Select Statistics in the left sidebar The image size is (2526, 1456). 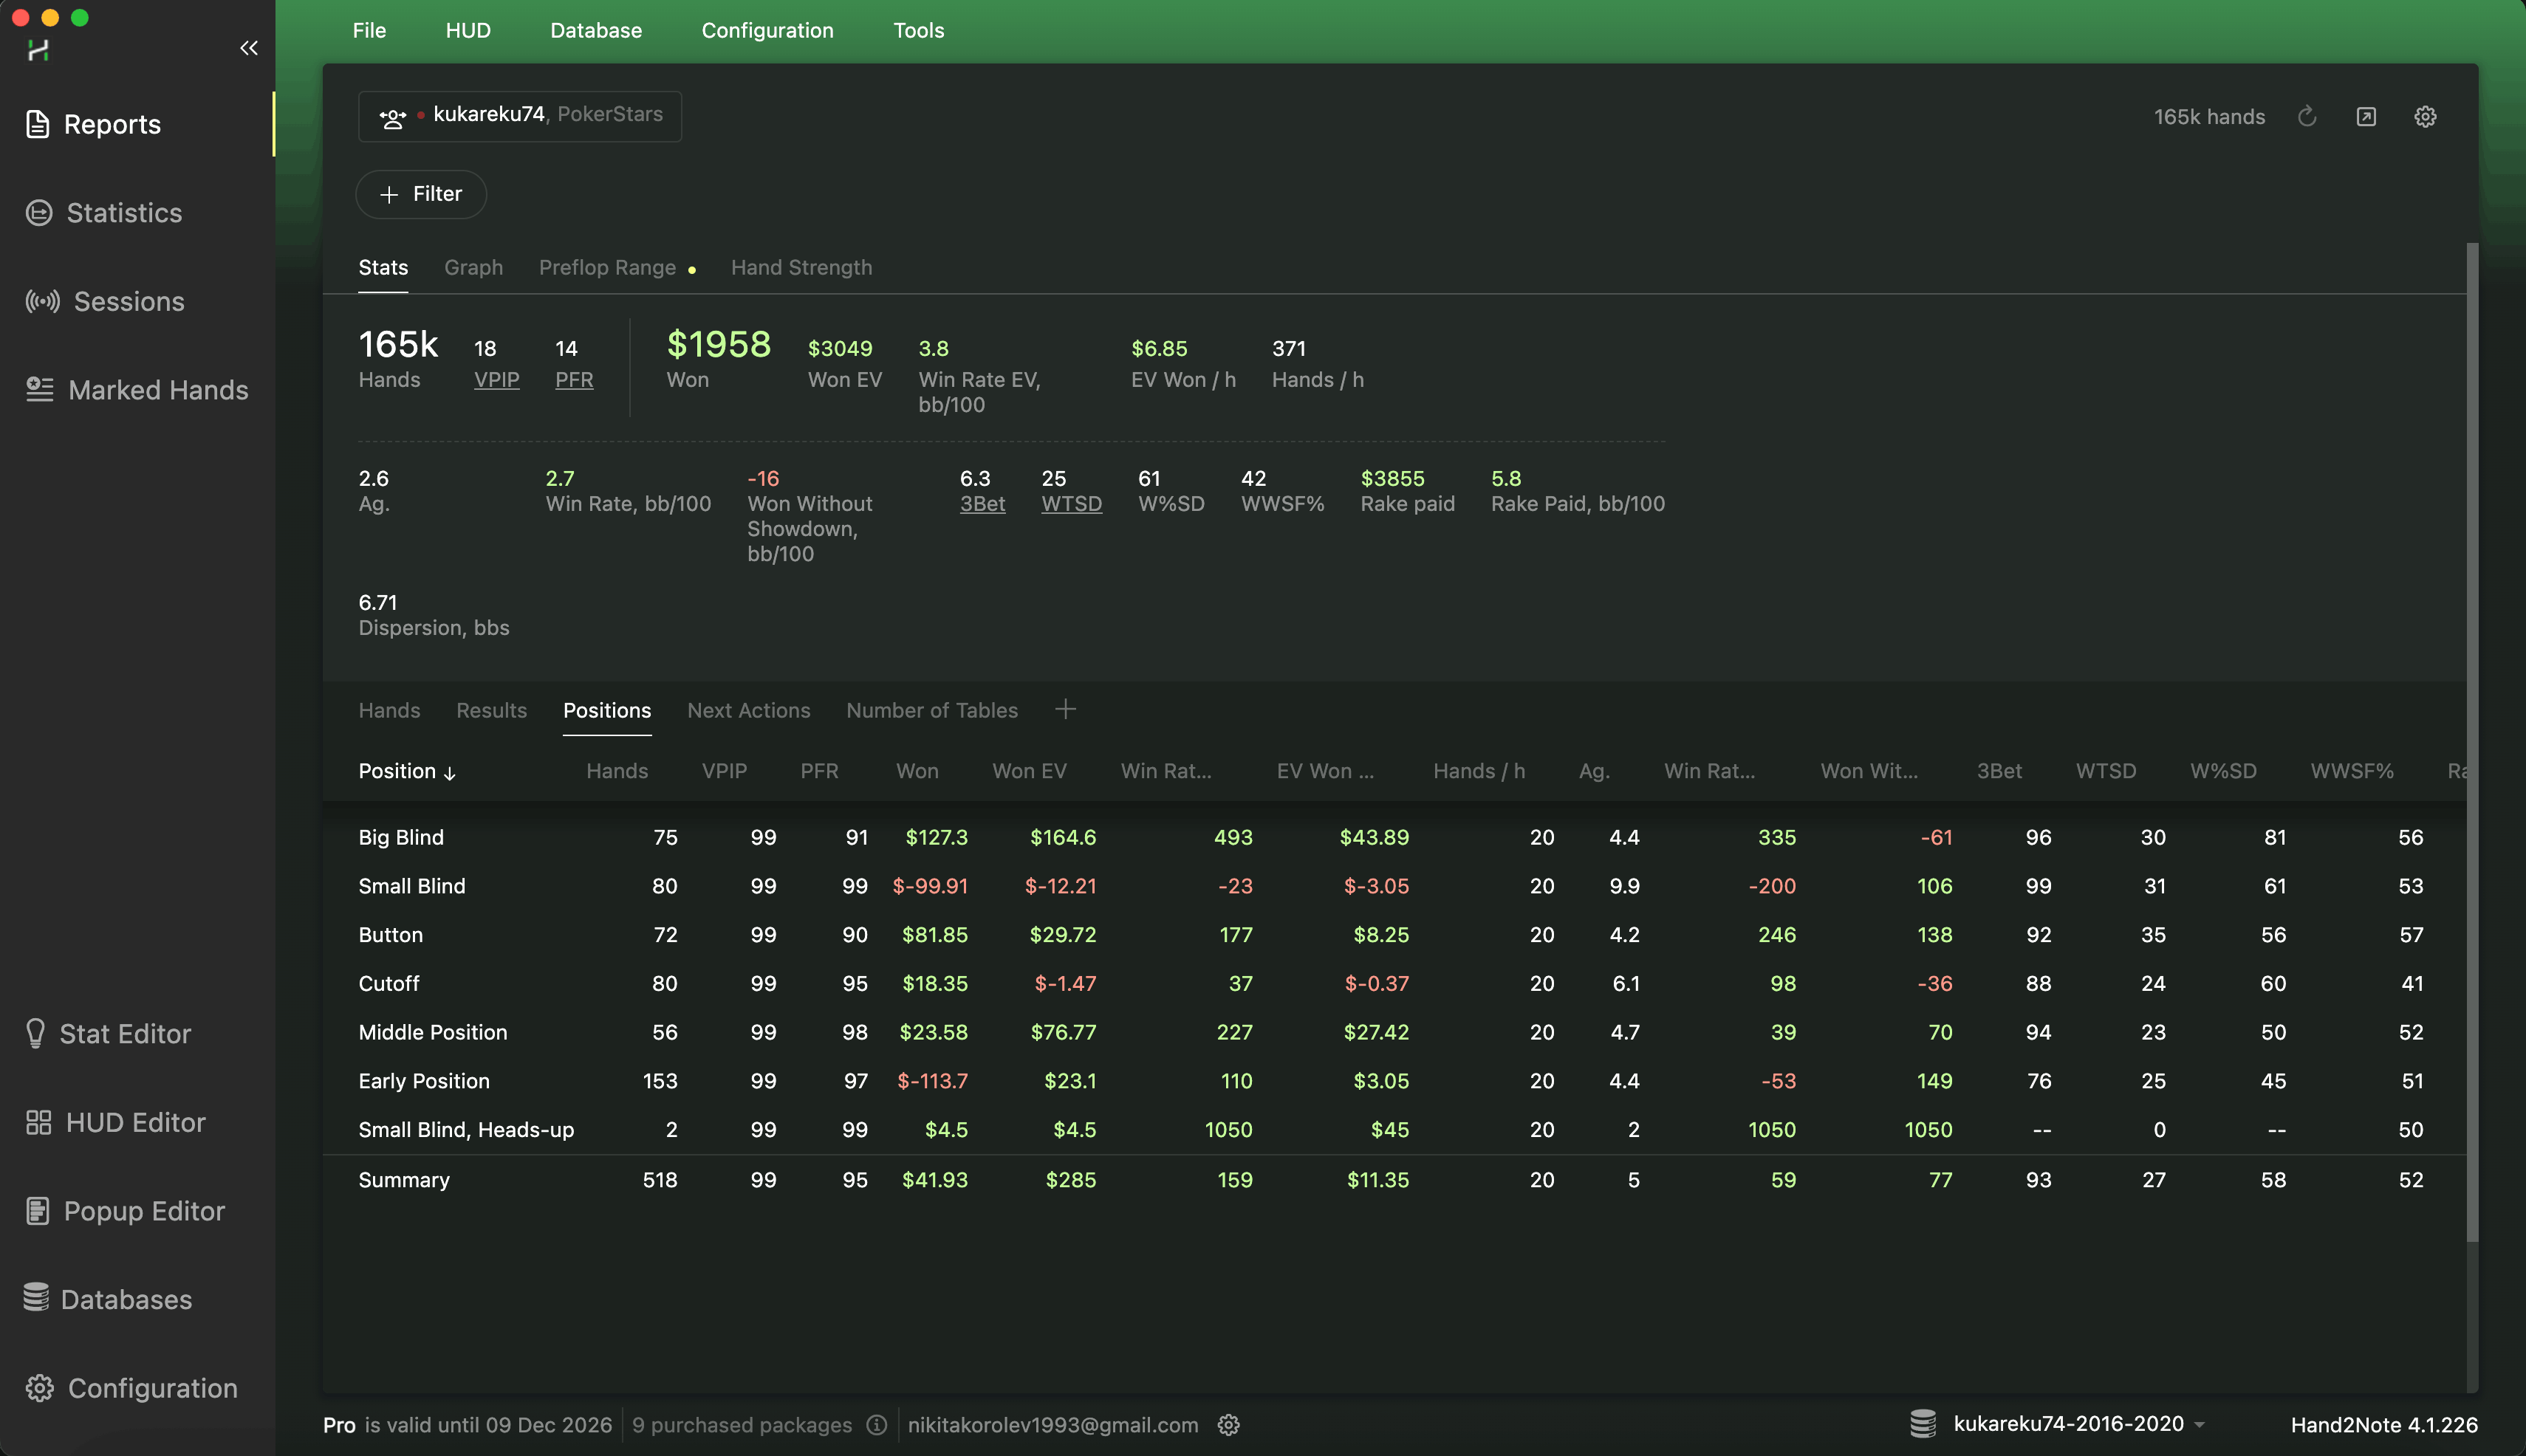(x=123, y=212)
